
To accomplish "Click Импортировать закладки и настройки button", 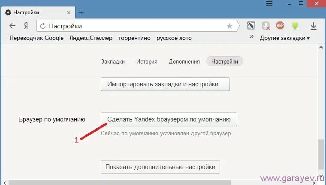I will point(165,84).
